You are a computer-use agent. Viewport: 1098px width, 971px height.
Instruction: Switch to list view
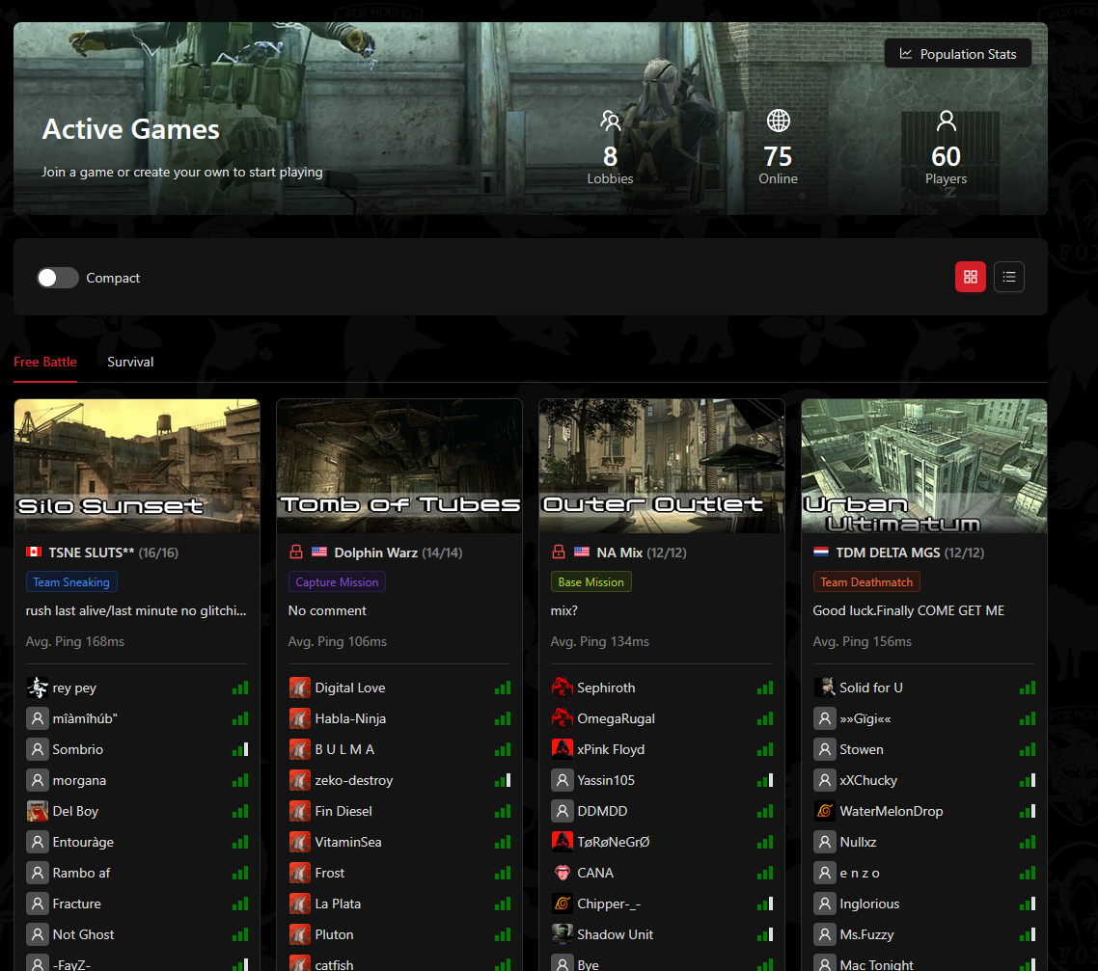click(1008, 277)
